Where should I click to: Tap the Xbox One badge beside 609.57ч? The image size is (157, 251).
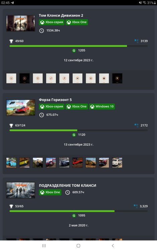click(x=50, y=192)
